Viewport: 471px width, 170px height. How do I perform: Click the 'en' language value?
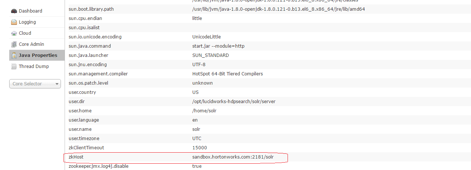click(x=195, y=120)
